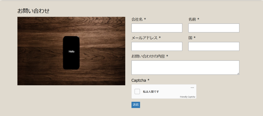263x116 pixels.
Task: Focus the 会社名 text field
Action: coord(157,28)
